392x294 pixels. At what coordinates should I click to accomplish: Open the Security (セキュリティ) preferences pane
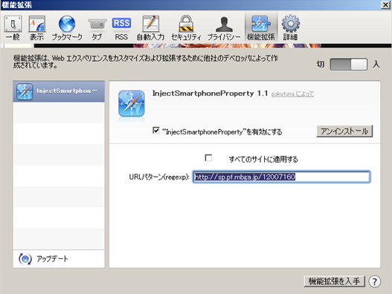tap(186, 27)
